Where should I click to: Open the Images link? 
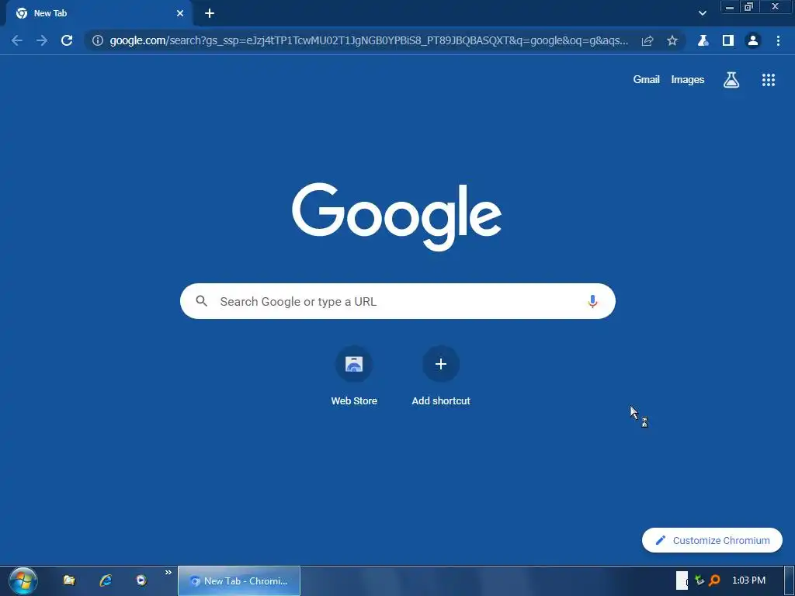688,80
